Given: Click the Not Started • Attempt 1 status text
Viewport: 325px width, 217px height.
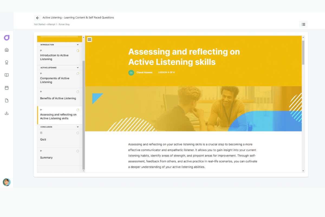Looking at the screenshot, I should [52, 24].
